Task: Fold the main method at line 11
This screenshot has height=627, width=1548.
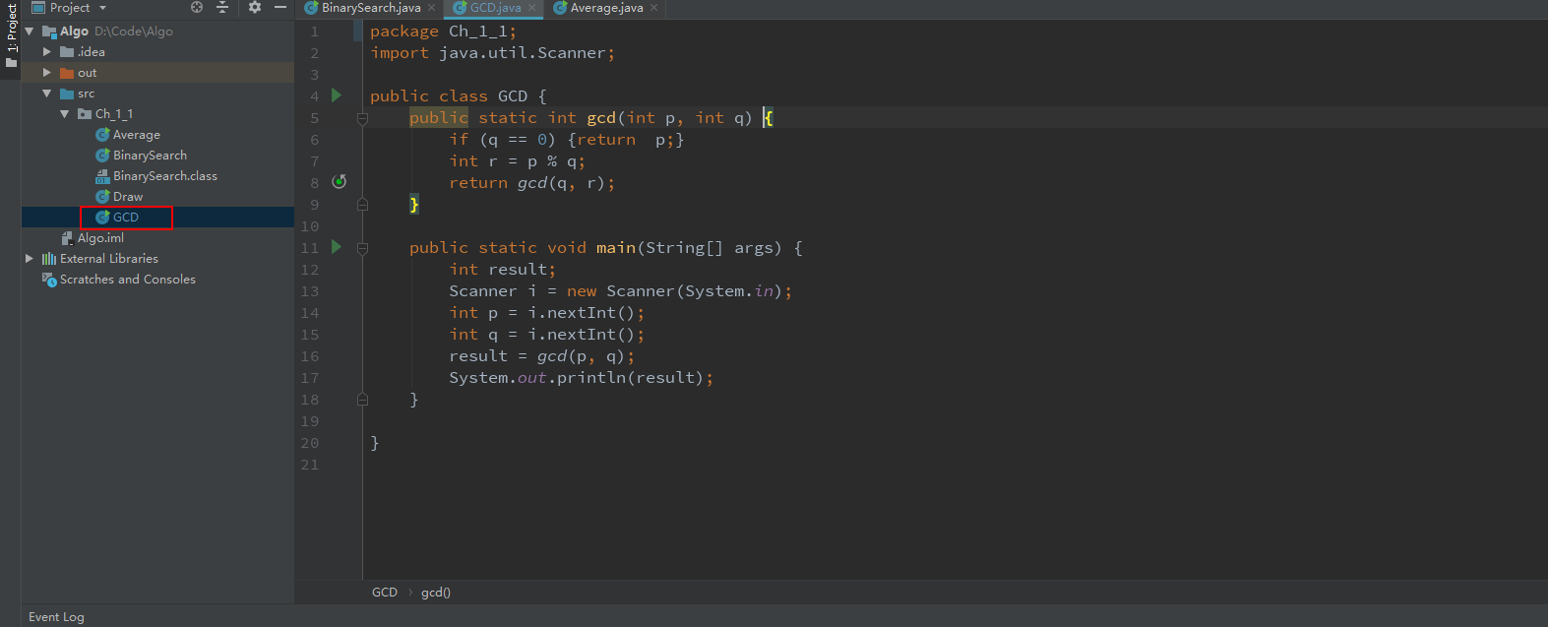Action: point(362,248)
